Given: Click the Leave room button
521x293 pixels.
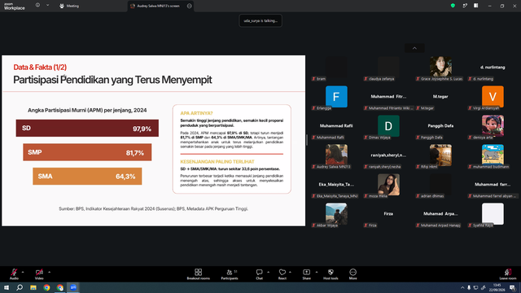Looking at the screenshot, I should pyautogui.click(x=508, y=274).
